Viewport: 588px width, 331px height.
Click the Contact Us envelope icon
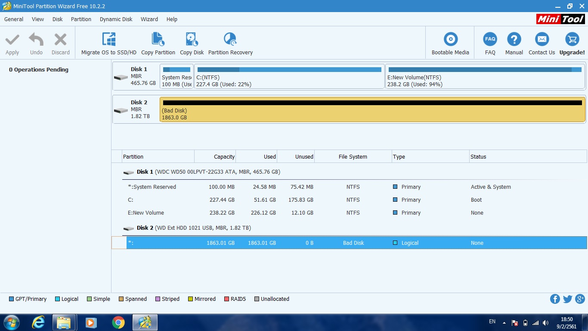click(x=542, y=39)
